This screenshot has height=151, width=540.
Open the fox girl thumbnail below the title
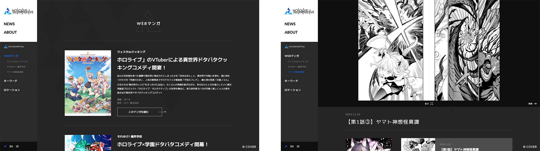coord(369,145)
